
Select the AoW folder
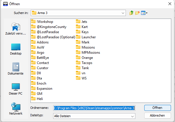(x=38, y=47)
